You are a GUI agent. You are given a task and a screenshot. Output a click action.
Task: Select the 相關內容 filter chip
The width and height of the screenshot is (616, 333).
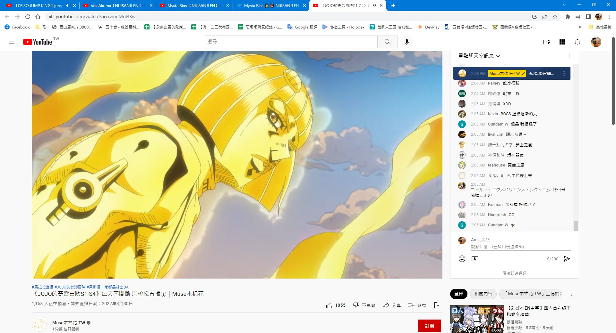[x=483, y=294]
